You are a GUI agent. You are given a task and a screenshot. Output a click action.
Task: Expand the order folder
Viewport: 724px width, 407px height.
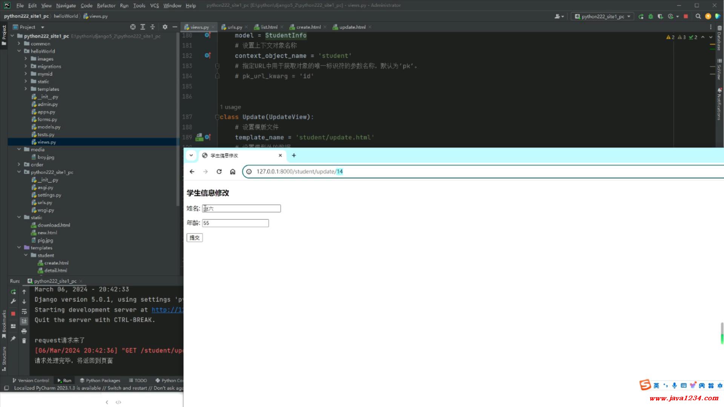click(19, 164)
